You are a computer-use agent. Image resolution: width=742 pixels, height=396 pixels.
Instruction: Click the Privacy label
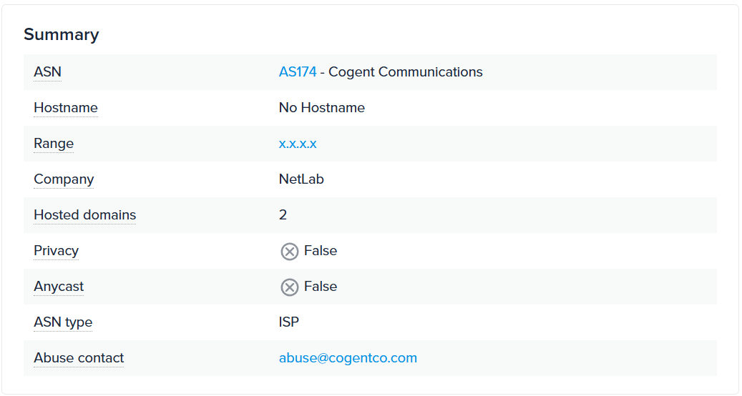(56, 251)
